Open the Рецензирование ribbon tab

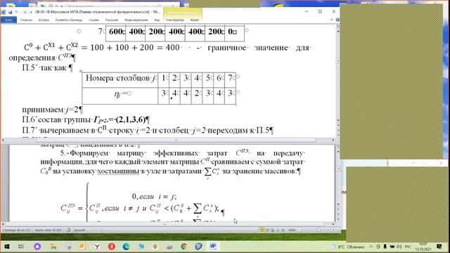(136, 20)
